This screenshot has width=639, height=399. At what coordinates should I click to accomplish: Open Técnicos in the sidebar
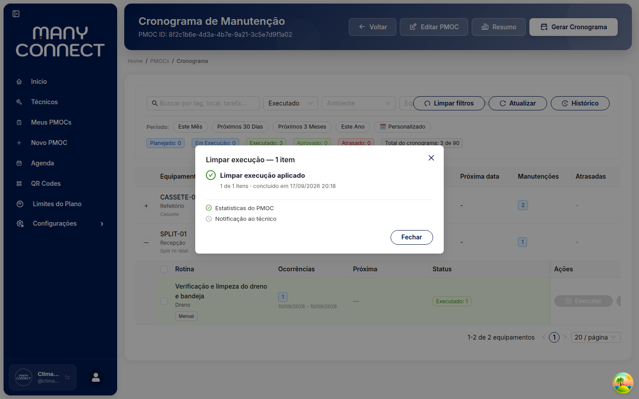point(44,102)
